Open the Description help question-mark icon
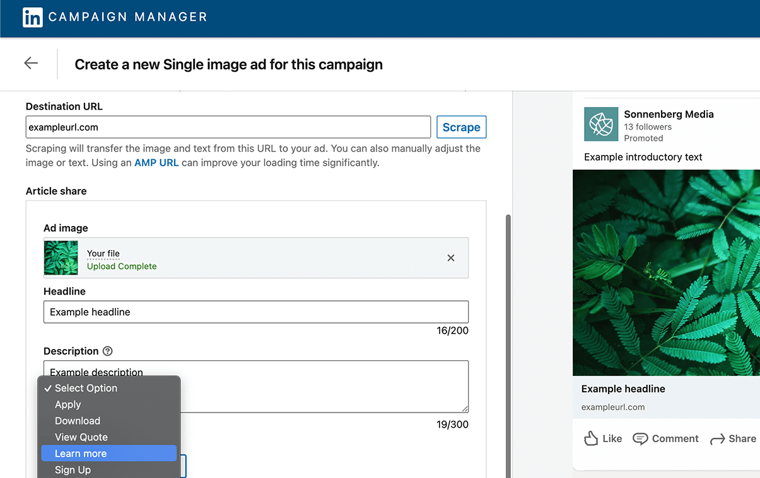Viewport: 760px width, 478px height. pos(108,351)
